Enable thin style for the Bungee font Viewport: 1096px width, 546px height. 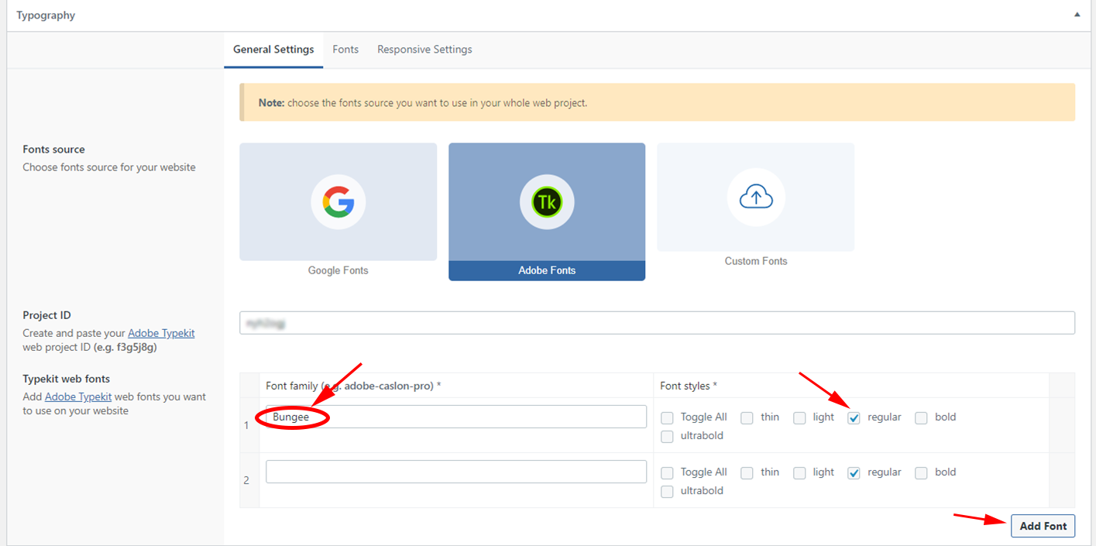pos(747,418)
